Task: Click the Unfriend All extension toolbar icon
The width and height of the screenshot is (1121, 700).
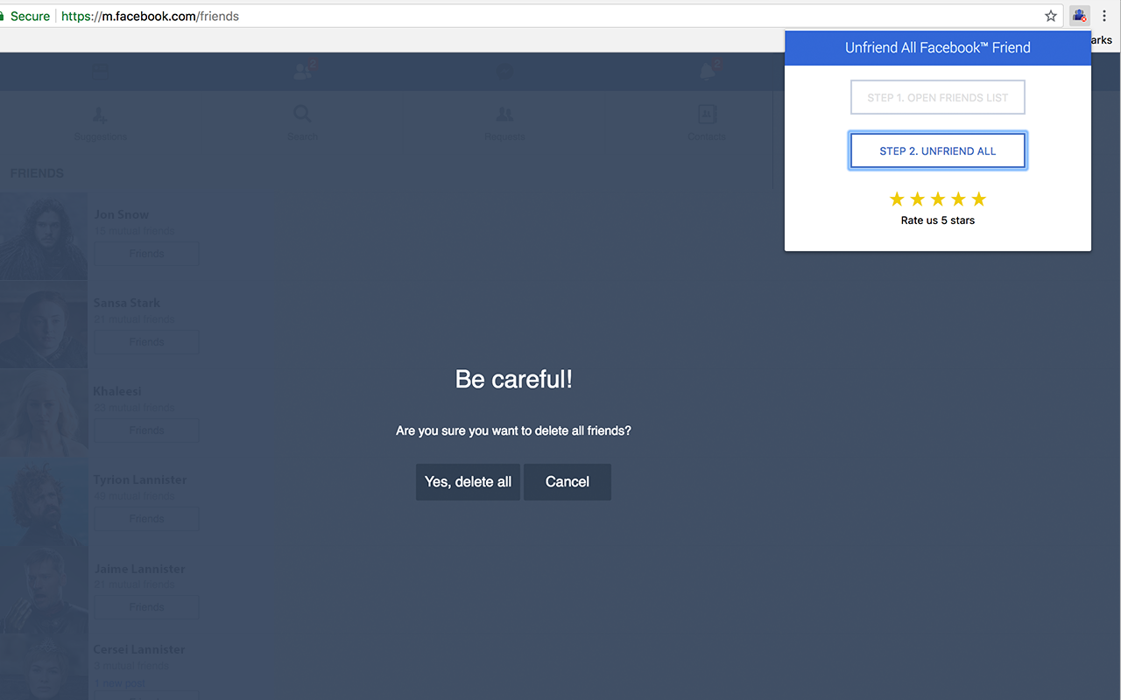Action: click(1079, 16)
